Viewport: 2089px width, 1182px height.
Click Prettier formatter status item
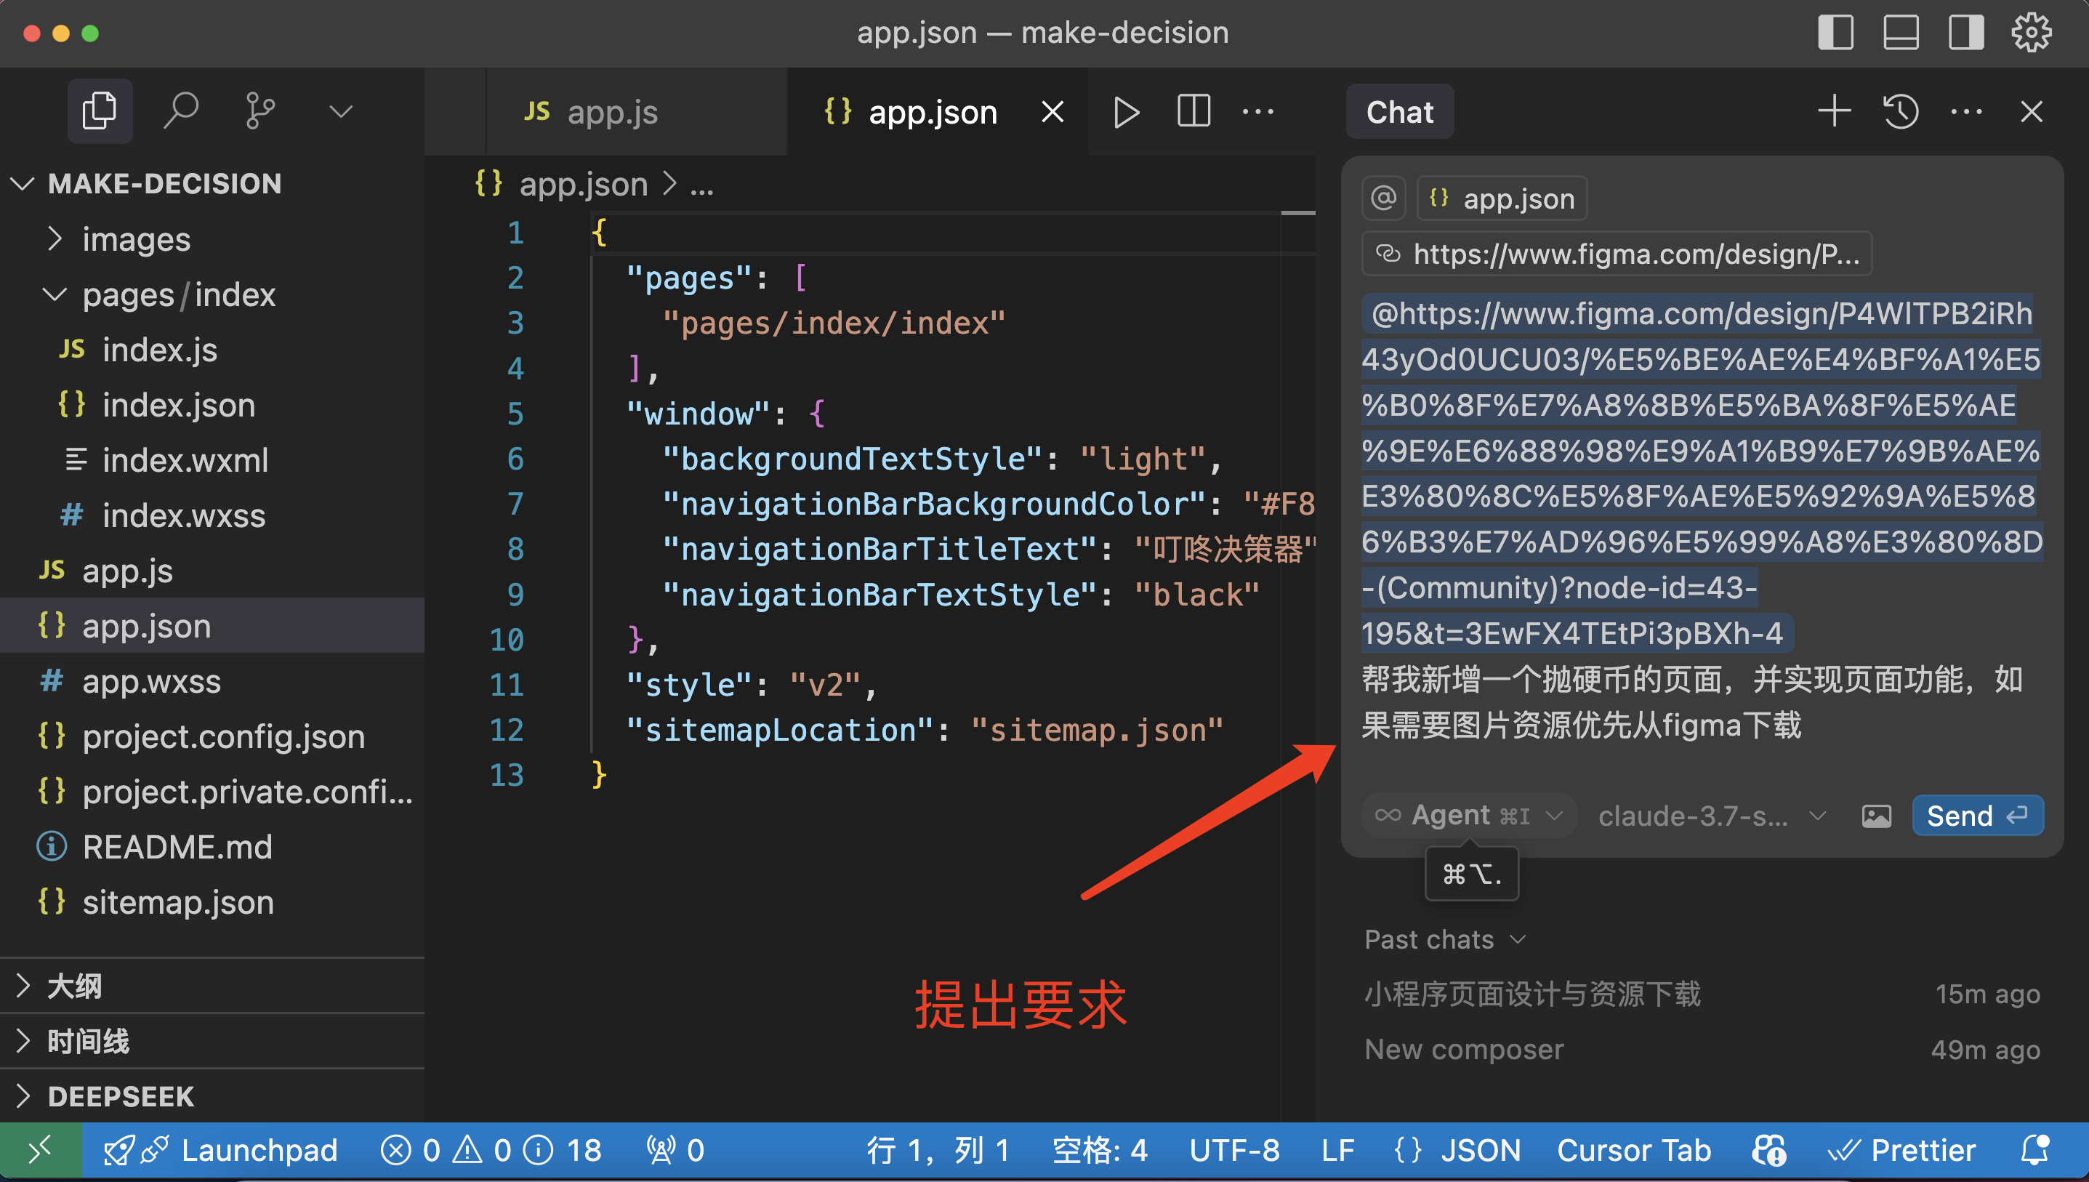pos(1902,1150)
